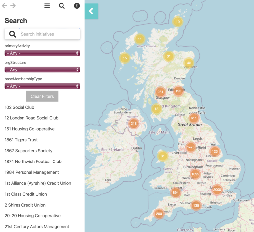254x232 pixels.
Task: Click the Search initiatives text field
Action: coord(50,34)
